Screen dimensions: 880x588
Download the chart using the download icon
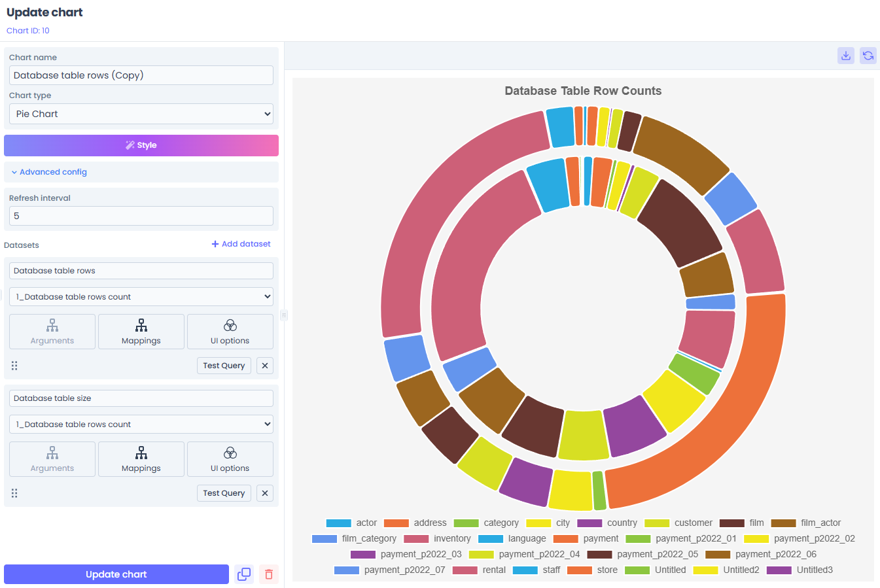(846, 56)
